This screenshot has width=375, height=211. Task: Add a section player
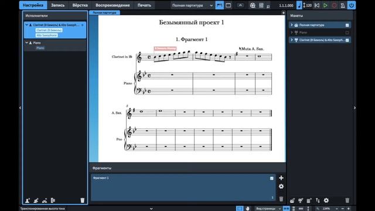tap(36, 200)
